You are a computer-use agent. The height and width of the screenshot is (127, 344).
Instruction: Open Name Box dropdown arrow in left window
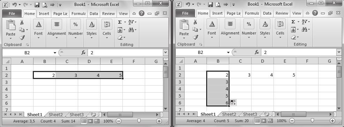[x=55, y=53]
